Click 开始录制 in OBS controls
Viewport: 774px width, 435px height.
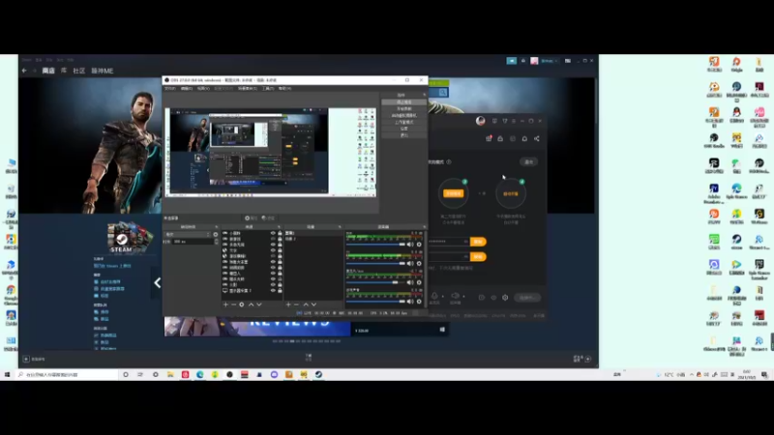pos(403,108)
